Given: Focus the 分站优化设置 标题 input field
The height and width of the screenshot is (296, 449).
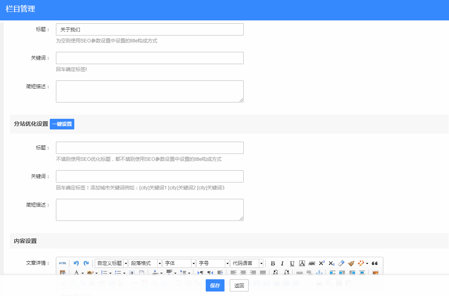Looking at the screenshot, I should [x=150, y=148].
